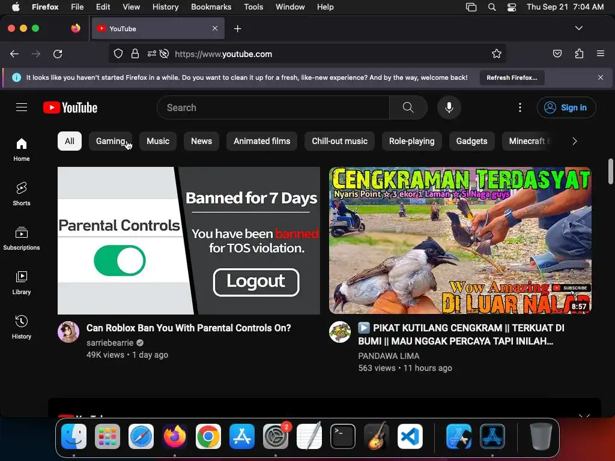
Task: Open PANDAWA LIMA channel name link
Action: point(389,356)
